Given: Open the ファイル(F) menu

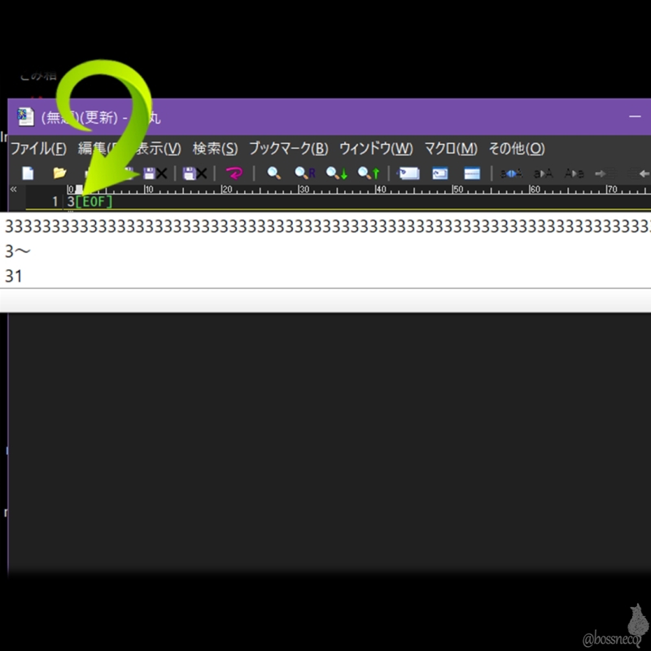Looking at the screenshot, I should pyautogui.click(x=37, y=149).
